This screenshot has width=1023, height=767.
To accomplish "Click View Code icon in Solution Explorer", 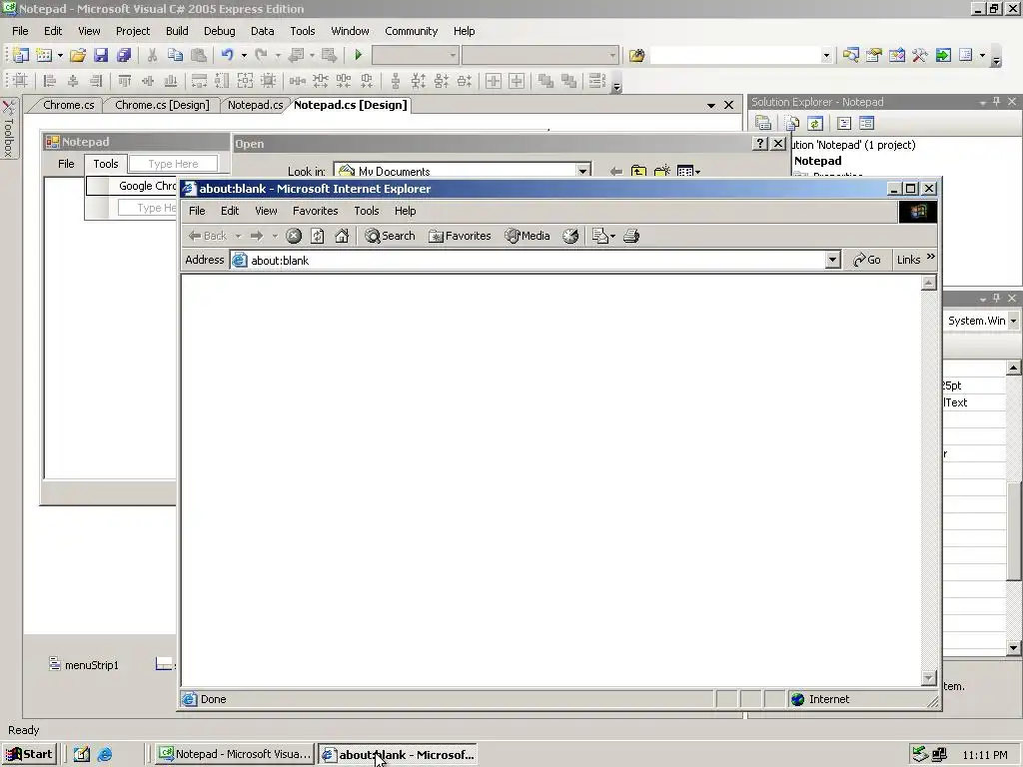I will [844, 123].
